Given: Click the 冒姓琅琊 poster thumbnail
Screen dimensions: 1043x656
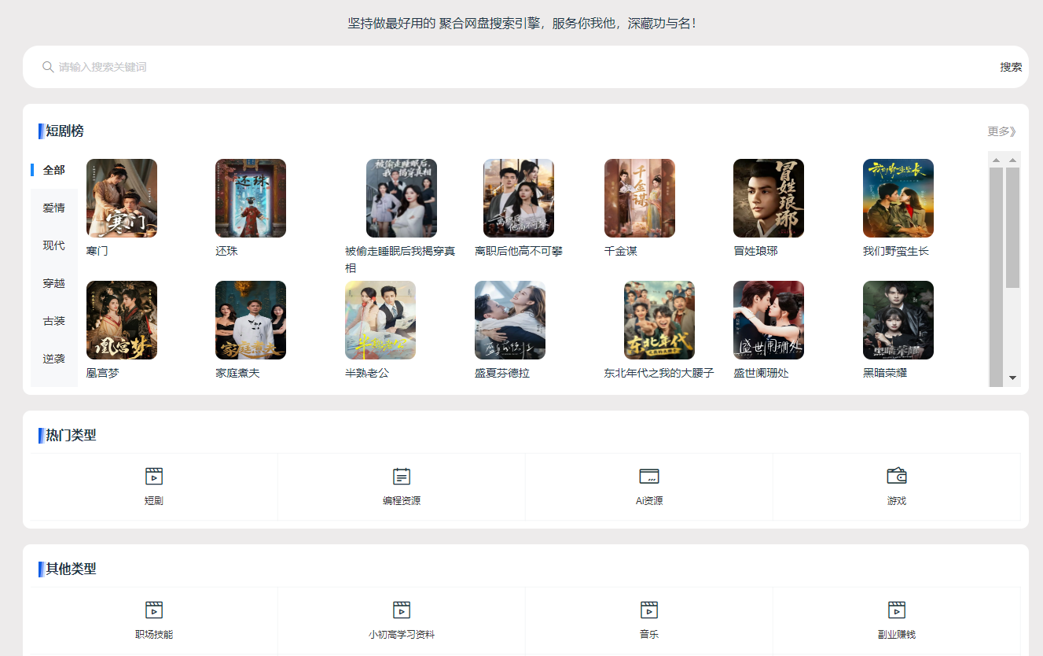Looking at the screenshot, I should tap(769, 198).
